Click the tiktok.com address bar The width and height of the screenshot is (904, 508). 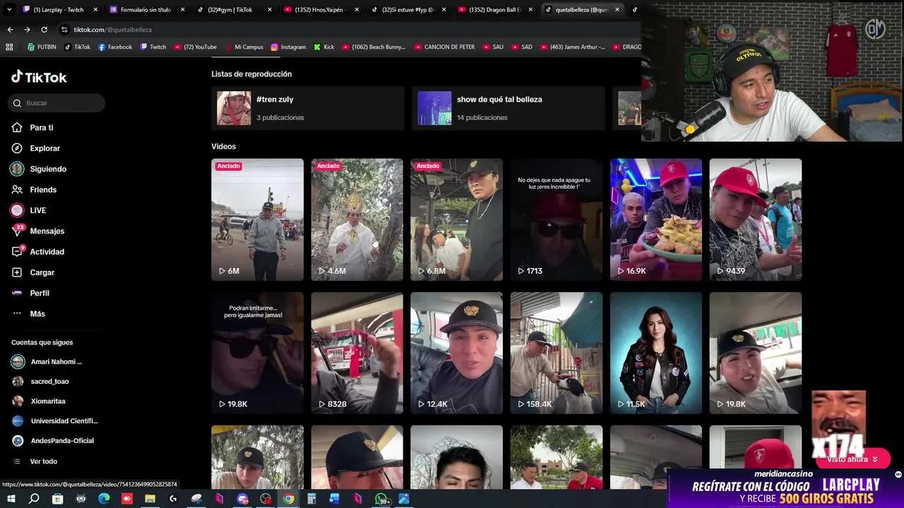point(346,30)
